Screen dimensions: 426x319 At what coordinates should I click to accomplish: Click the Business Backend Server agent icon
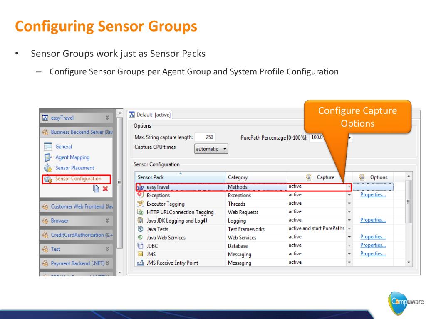click(45, 132)
